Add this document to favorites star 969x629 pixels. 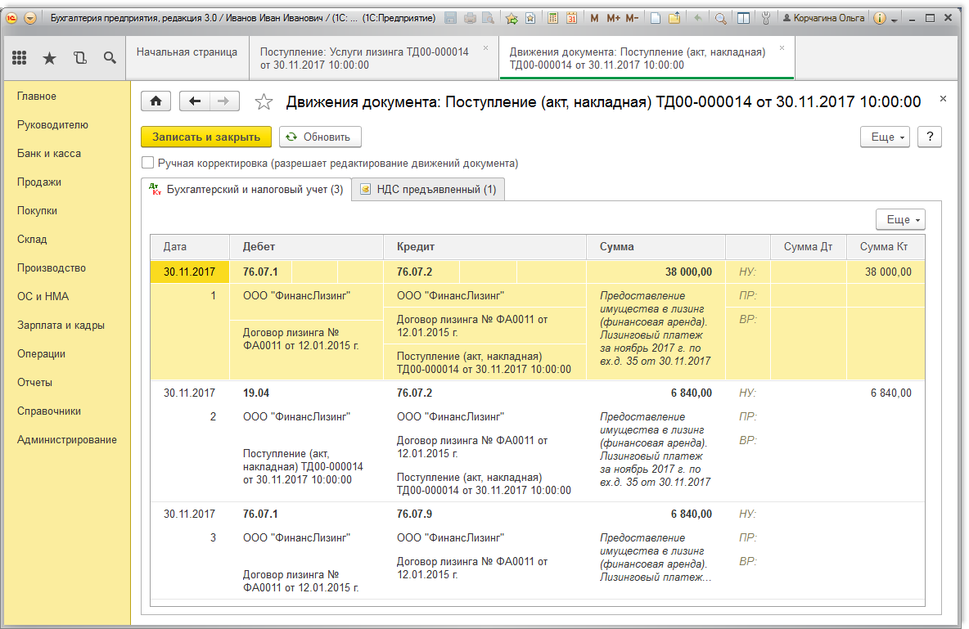point(264,102)
